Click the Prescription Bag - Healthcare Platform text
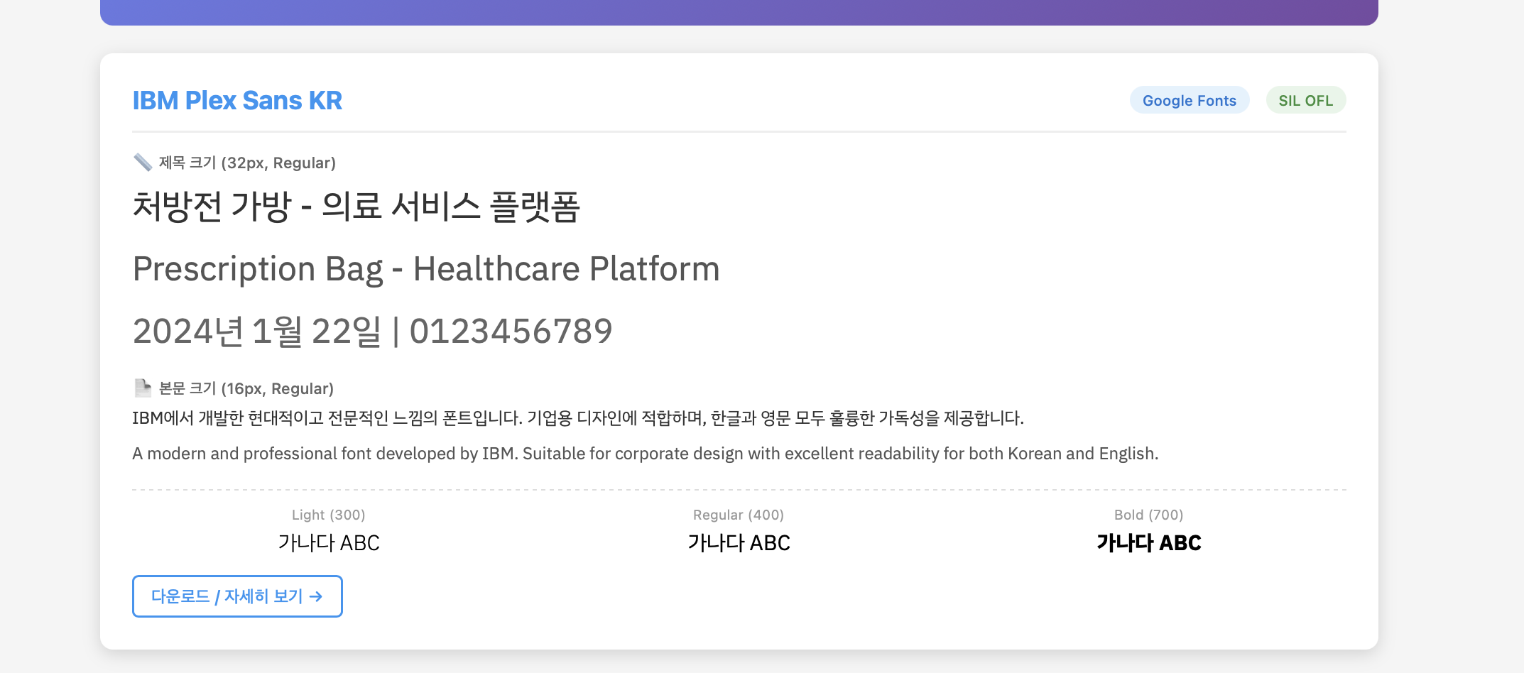 (426, 269)
